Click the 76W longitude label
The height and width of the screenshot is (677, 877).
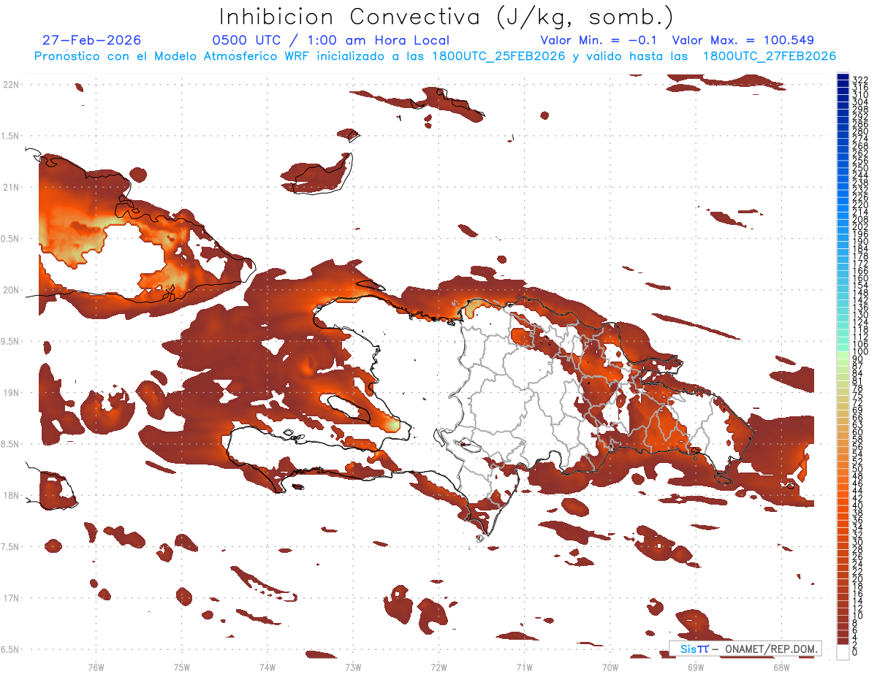point(96,666)
